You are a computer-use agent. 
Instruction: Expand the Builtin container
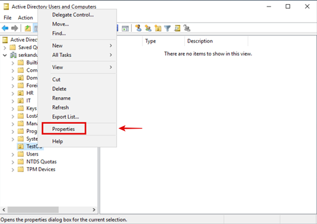tap(13, 63)
